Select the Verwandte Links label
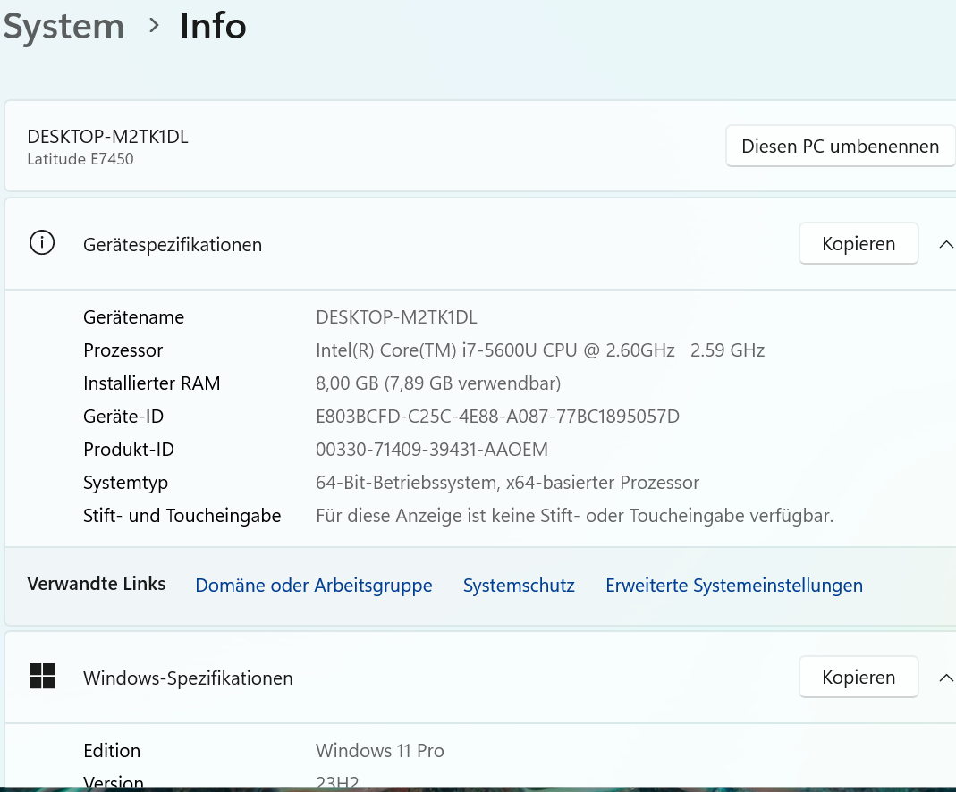The width and height of the screenshot is (956, 792). pyautogui.click(x=97, y=584)
